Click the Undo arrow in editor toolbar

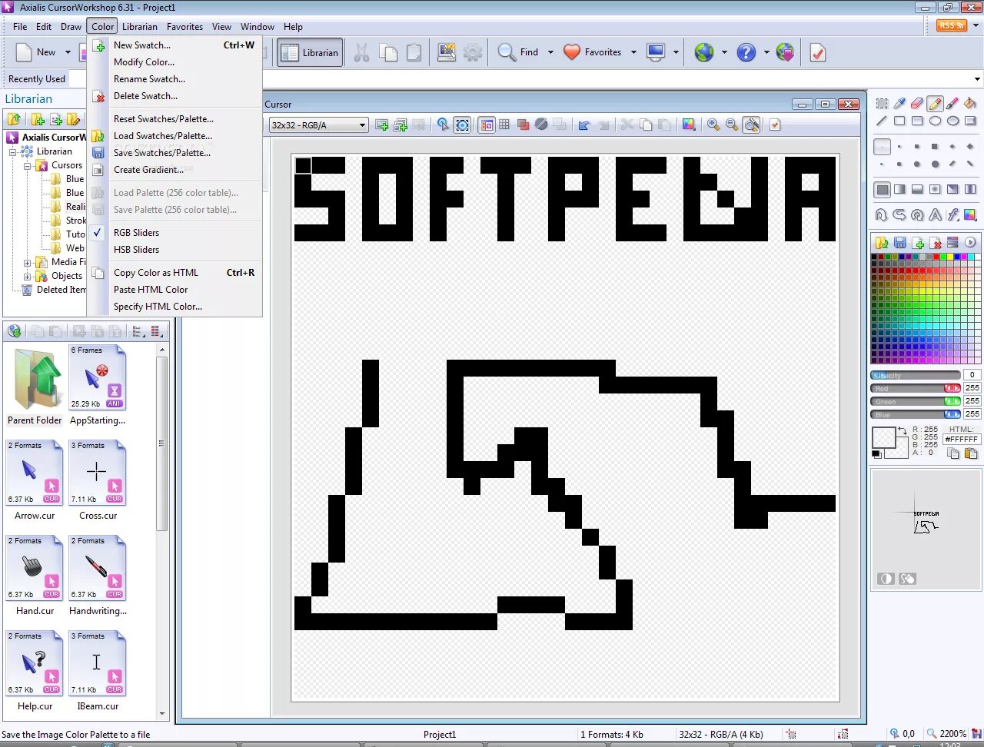(584, 125)
